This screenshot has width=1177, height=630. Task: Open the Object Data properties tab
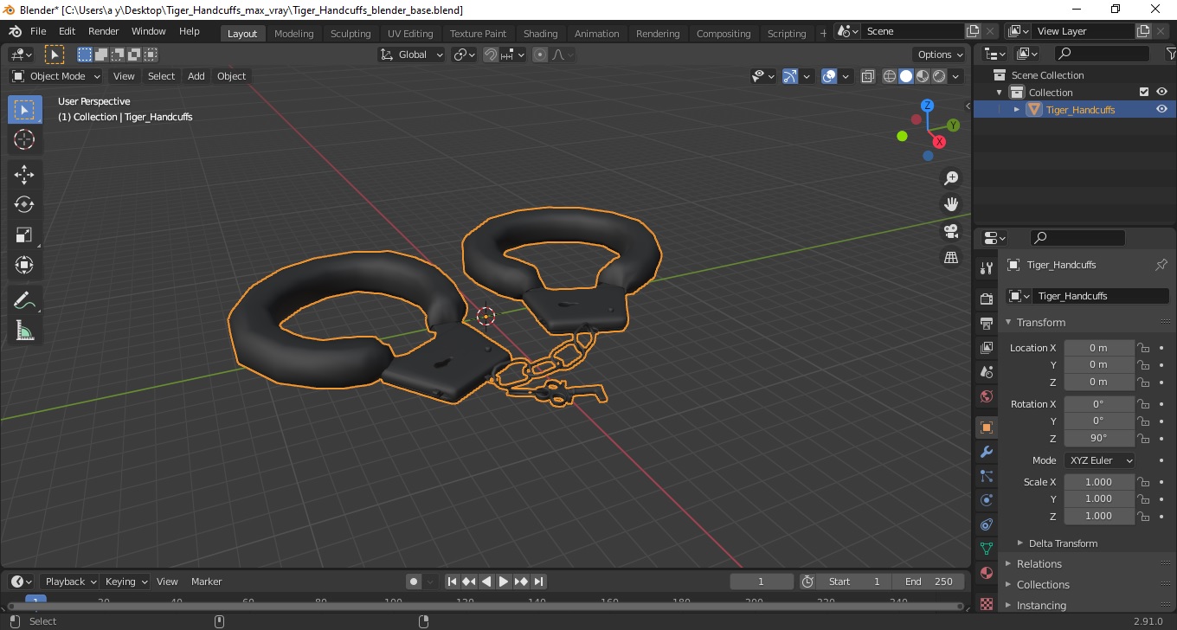click(986, 549)
